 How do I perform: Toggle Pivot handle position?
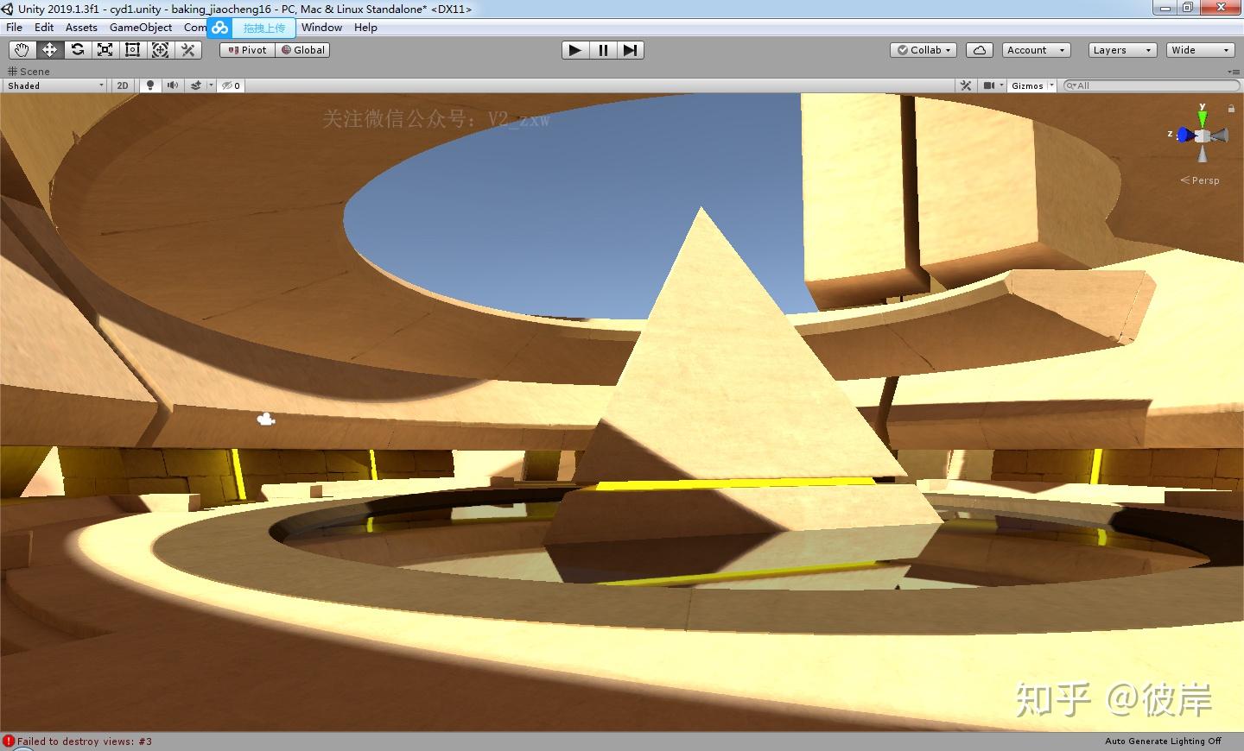coord(247,50)
